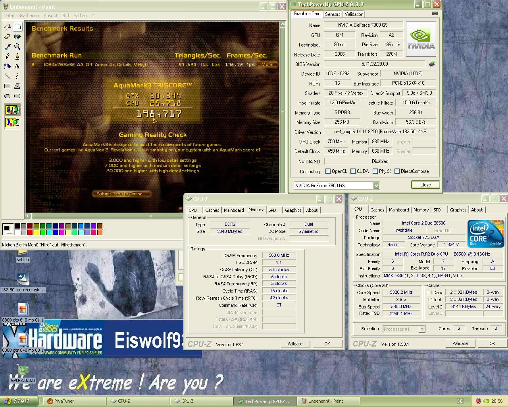Image resolution: width=508 pixels, height=407 pixels.
Task: Choose the Ellipse shape tool
Action: (7, 96)
